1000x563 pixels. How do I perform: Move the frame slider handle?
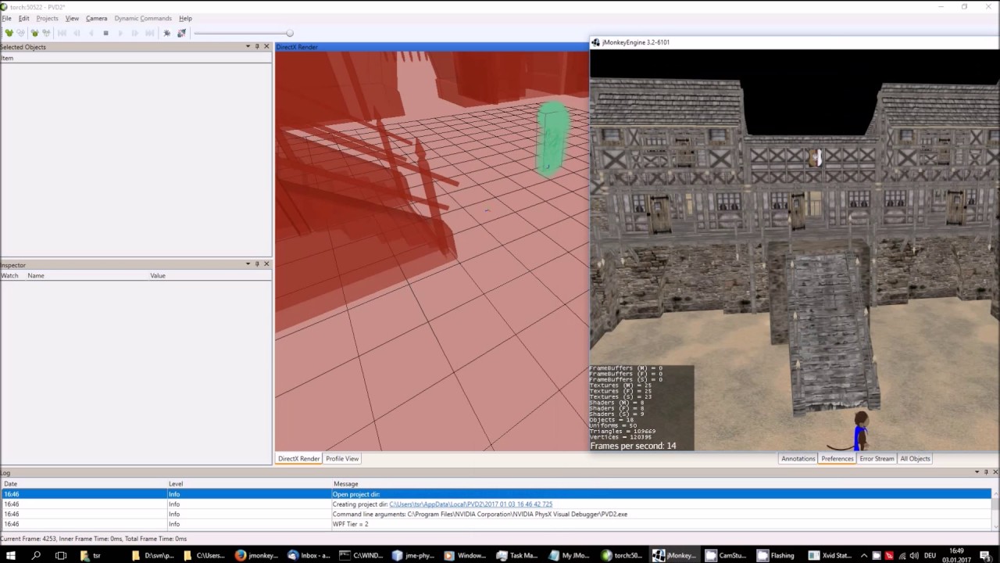290,33
